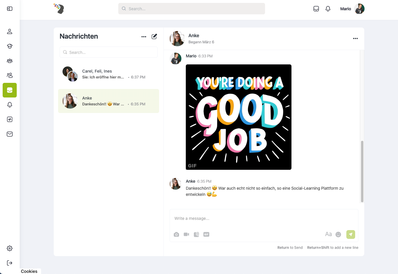
Task: Click Anke's avatar beside the Dankeschön message
Action: click(176, 184)
